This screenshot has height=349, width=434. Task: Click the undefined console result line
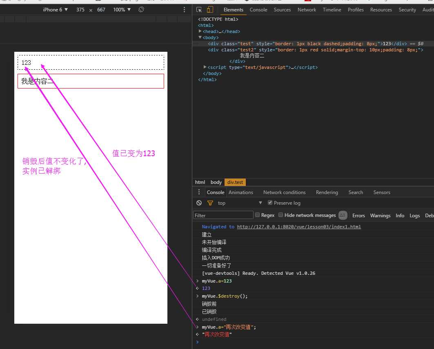(x=214, y=319)
